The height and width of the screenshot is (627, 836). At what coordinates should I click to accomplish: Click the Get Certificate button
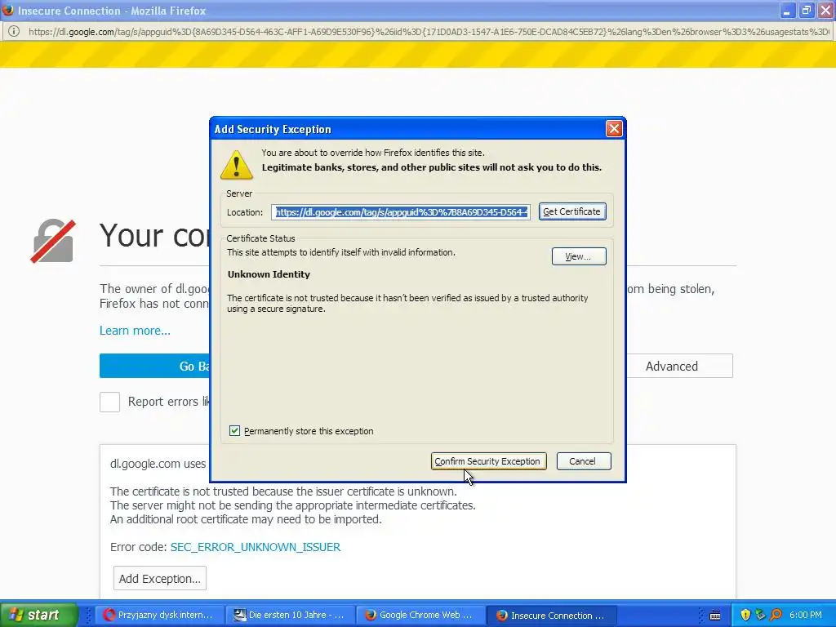(x=572, y=211)
